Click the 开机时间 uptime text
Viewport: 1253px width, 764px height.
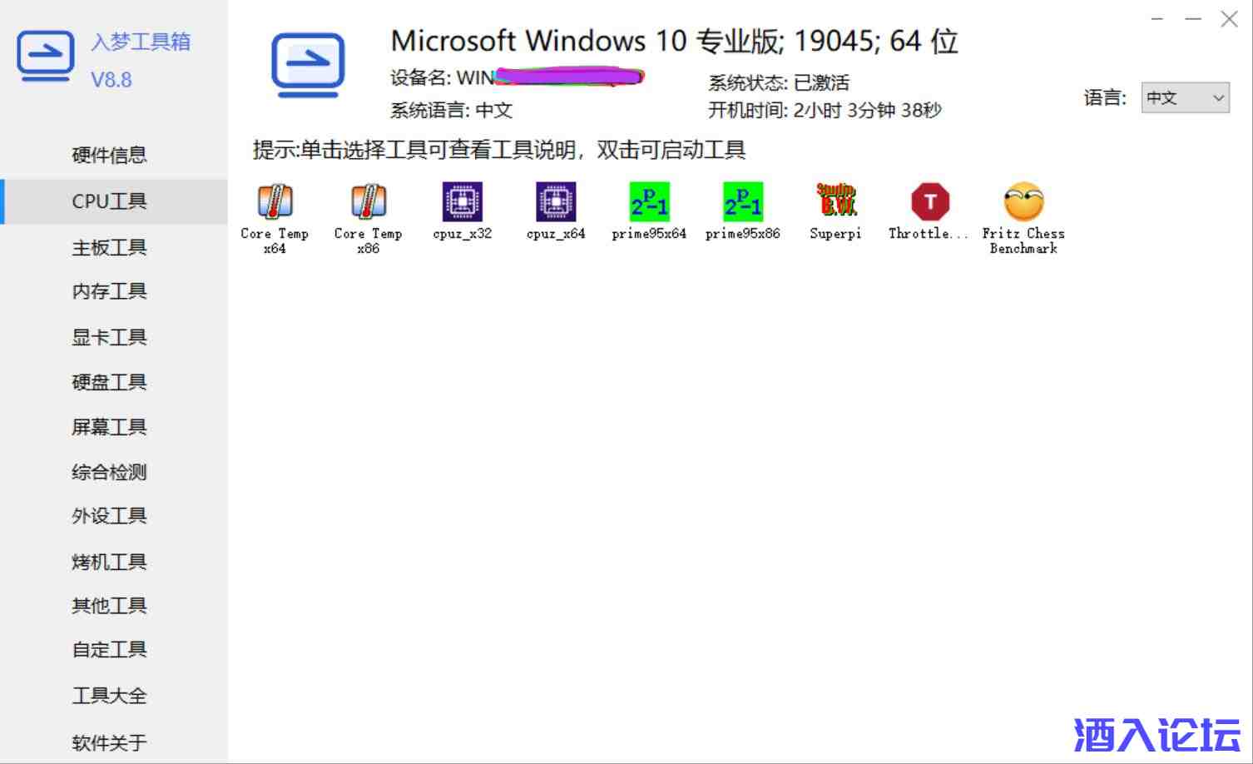[x=825, y=111]
